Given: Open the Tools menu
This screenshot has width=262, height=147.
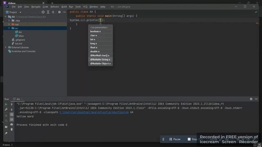Looking at the screenshot, I should [x=78, y=7].
